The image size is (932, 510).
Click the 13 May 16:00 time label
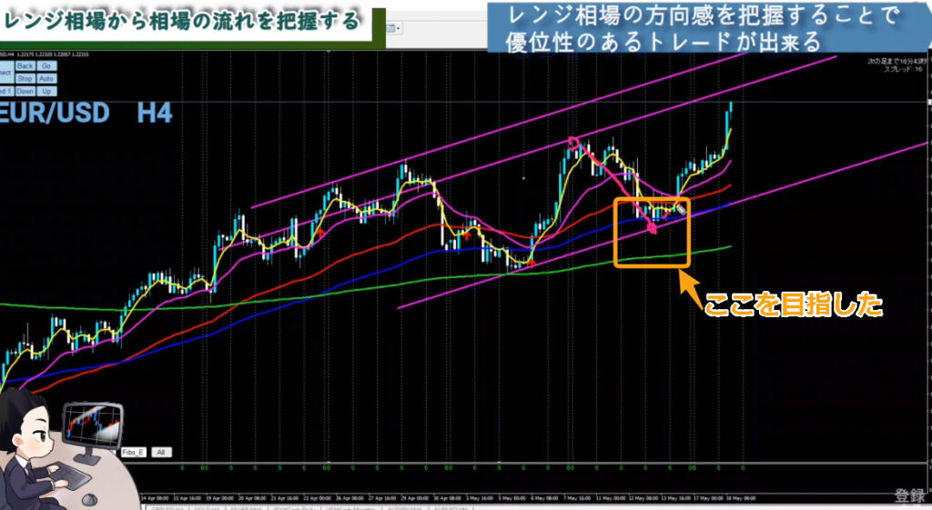676,498
